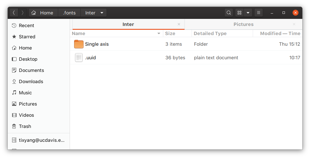Click the 3 items size cell

(x=174, y=44)
